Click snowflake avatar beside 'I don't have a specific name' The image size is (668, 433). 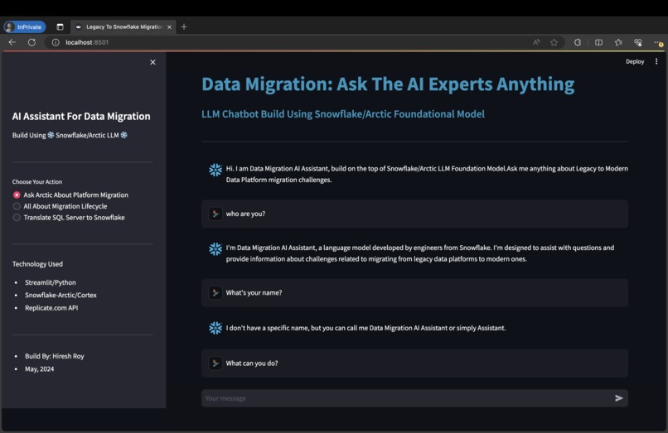pos(215,328)
